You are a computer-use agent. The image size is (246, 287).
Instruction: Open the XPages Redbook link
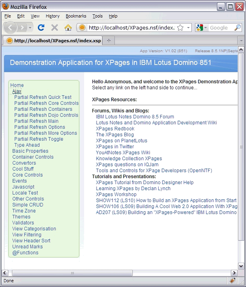[115, 129]
